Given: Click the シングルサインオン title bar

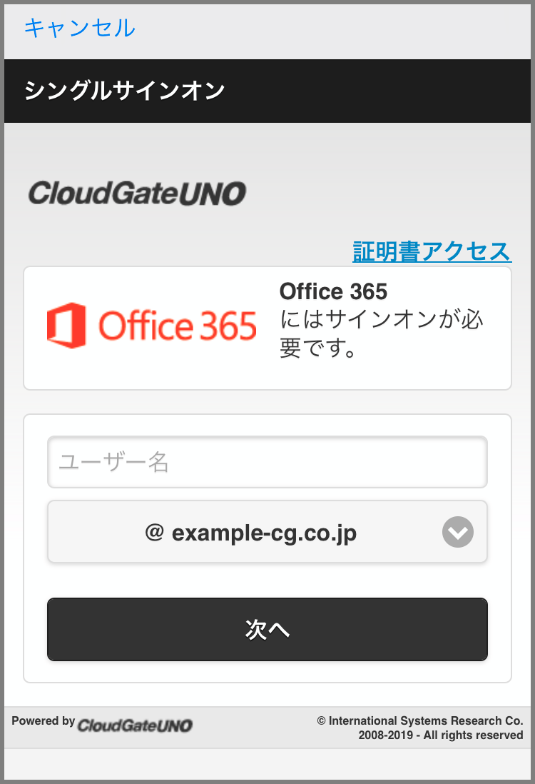Looking at the screenshot, I should coord(125,91).
